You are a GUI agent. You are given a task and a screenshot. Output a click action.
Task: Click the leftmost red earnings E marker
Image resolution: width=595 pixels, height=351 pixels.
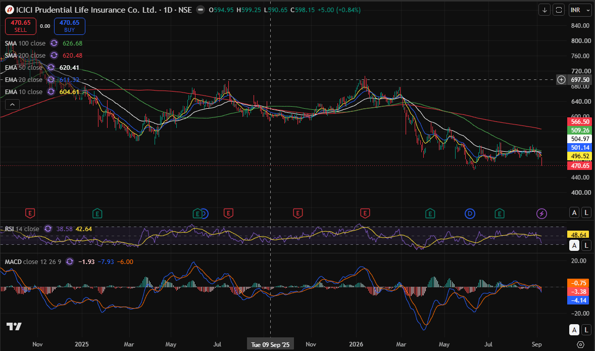coord(30,213)
